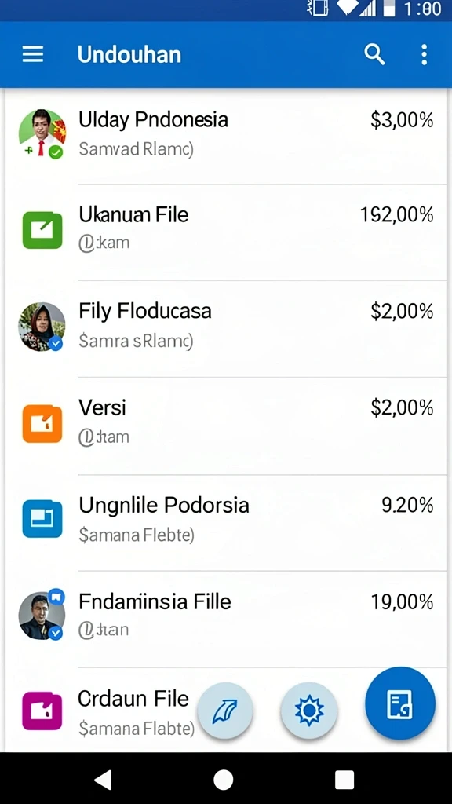452x804 pixels.
Task: Tap the 19,00% value on Fndaminsia Fille
Action: (x=403, y=601)
